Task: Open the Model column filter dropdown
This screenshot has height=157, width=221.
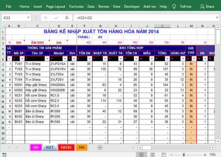Action: (65, 59)
